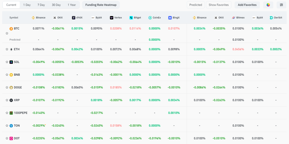Click the Ethereum logo icon
Screen dimensions: 289x144
[x=11, y=49]
